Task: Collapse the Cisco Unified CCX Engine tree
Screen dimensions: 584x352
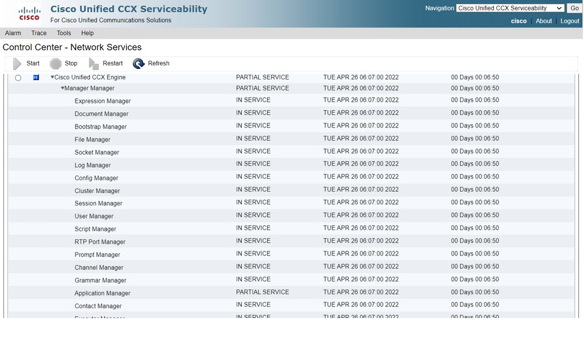Action: coord(52,77)
